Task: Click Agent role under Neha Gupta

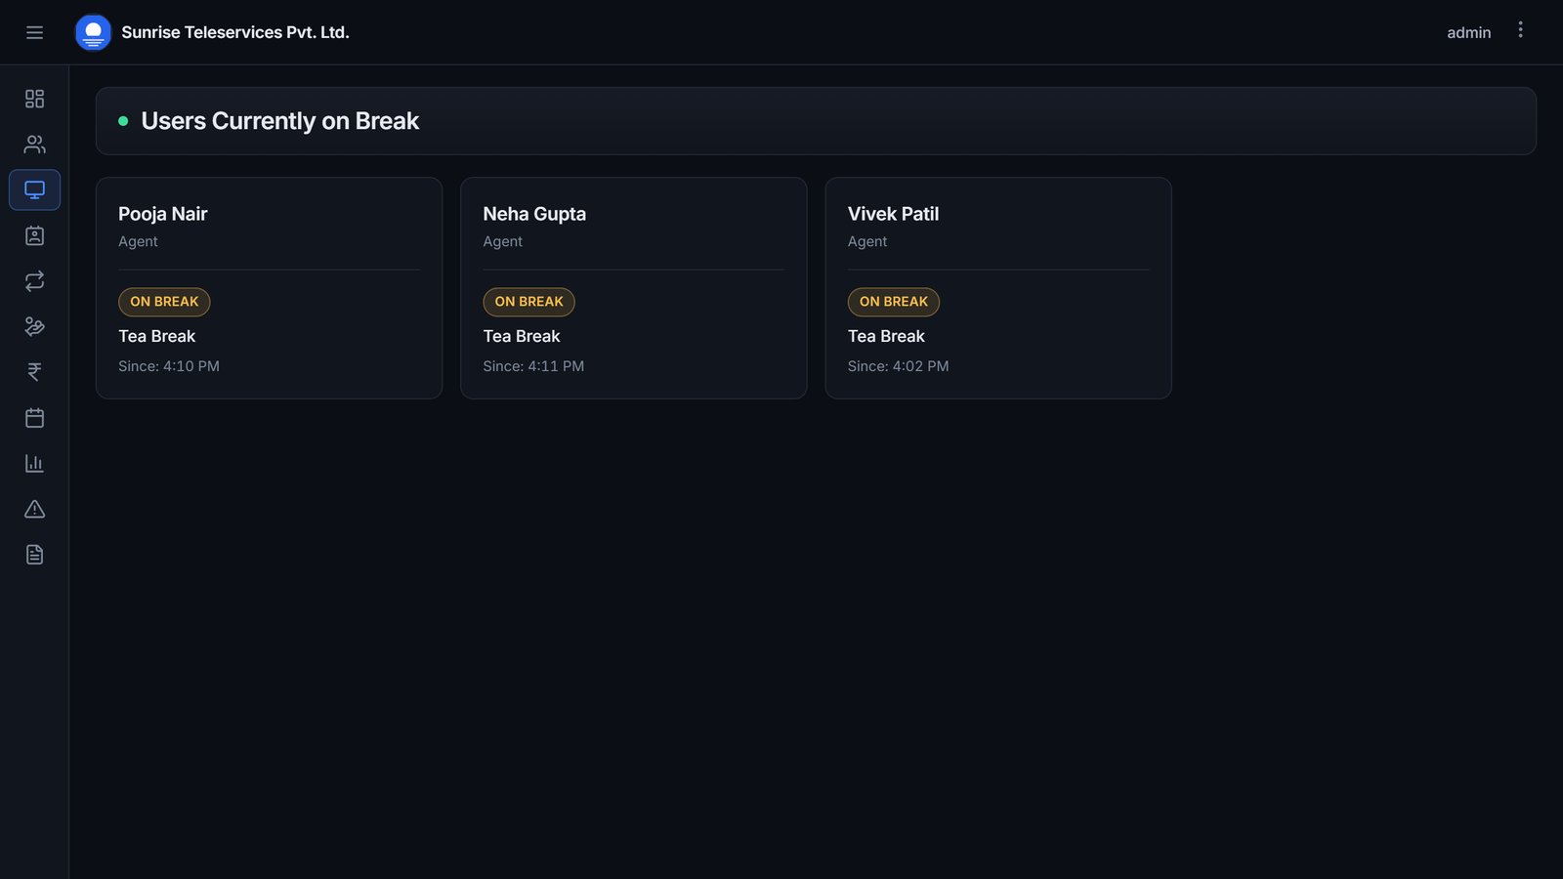Action: point(503,241)
